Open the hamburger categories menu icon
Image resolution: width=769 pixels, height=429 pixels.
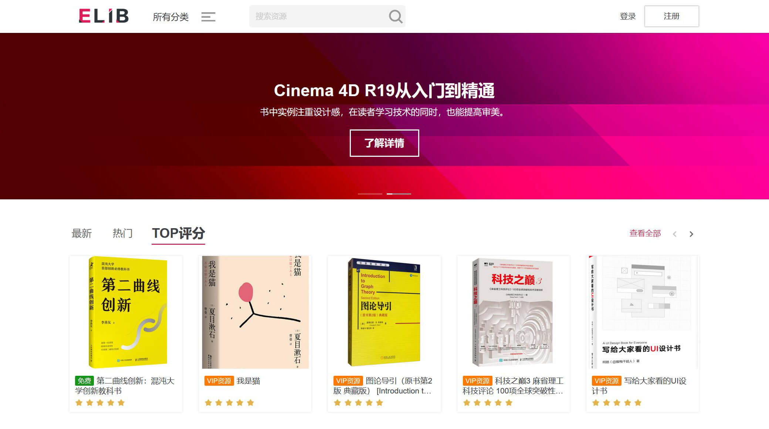coord(208,17)
